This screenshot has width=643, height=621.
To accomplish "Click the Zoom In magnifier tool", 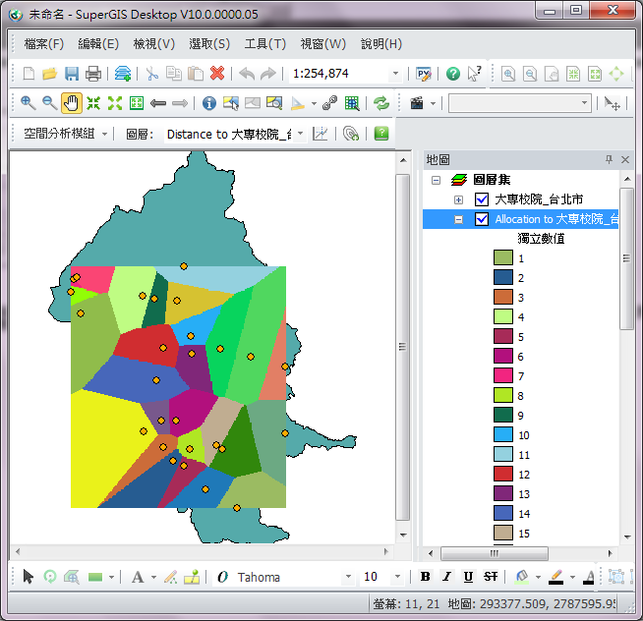I will point(27,103).
